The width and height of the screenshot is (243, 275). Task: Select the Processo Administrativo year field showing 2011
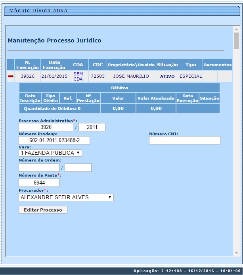click(92, 127)
